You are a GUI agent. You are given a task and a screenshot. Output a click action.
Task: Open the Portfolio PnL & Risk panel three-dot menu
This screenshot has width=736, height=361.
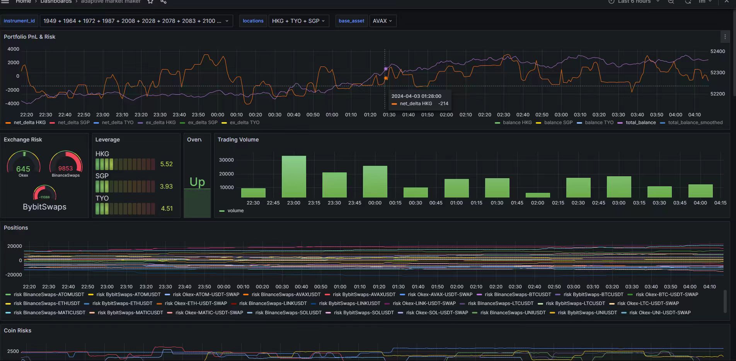click(x=725, y=37)
